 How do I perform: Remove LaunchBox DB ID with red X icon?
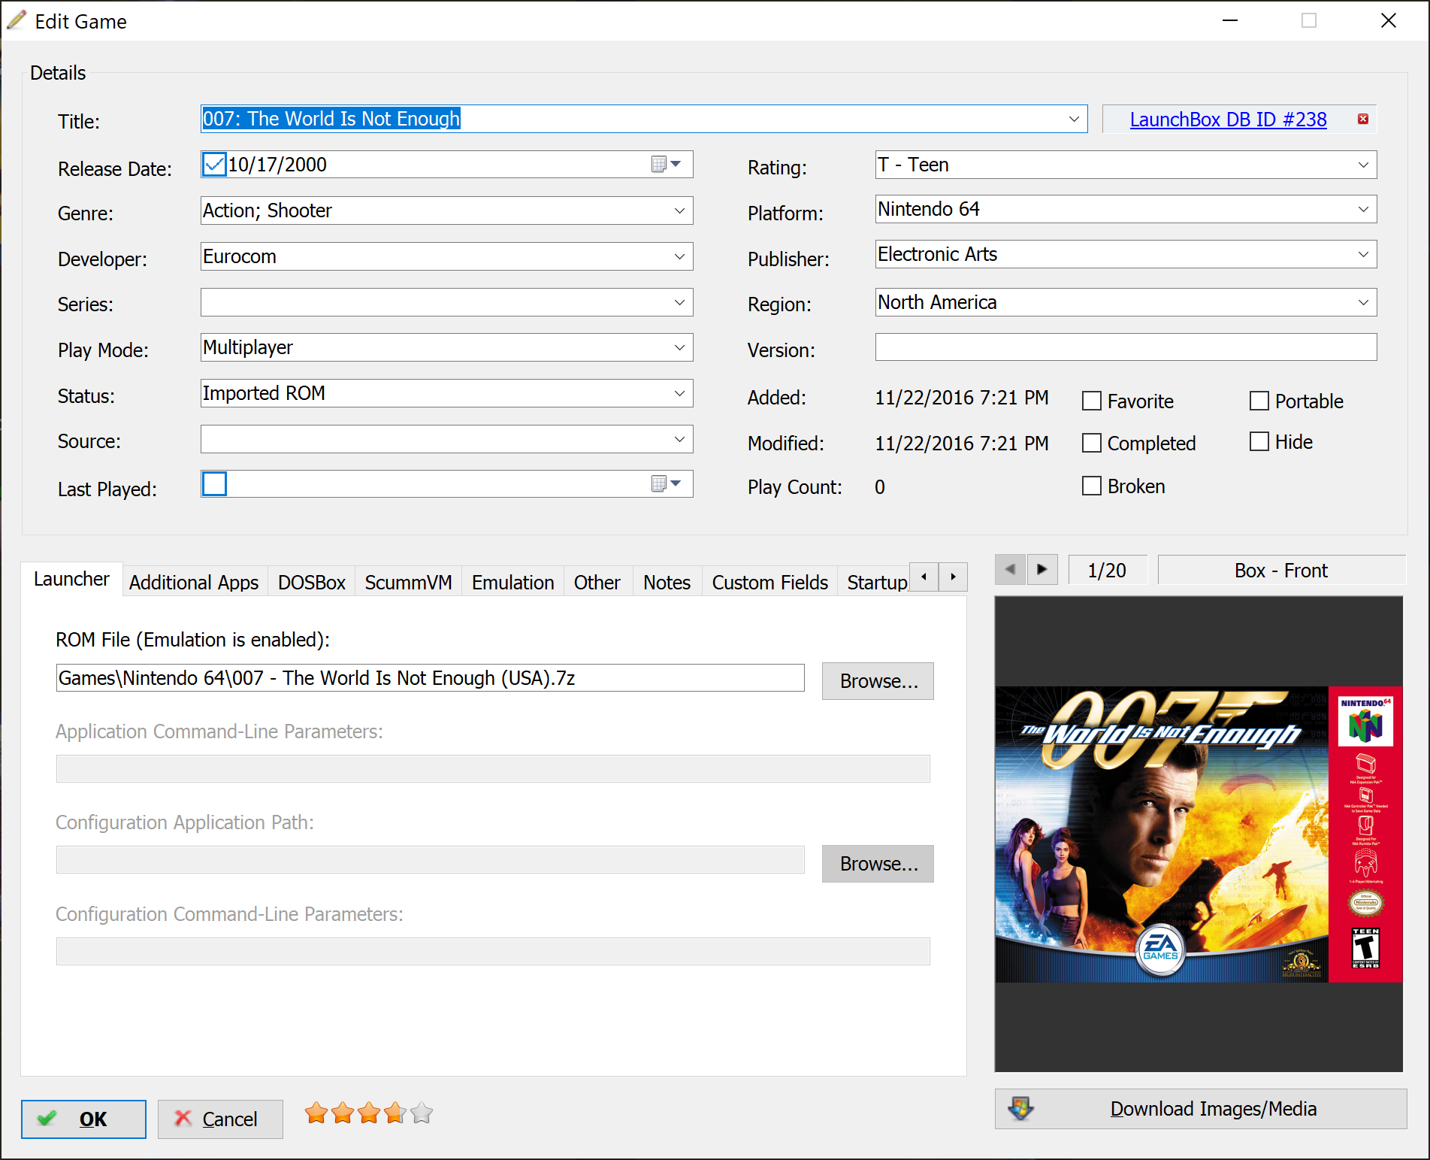[1362, 119]
